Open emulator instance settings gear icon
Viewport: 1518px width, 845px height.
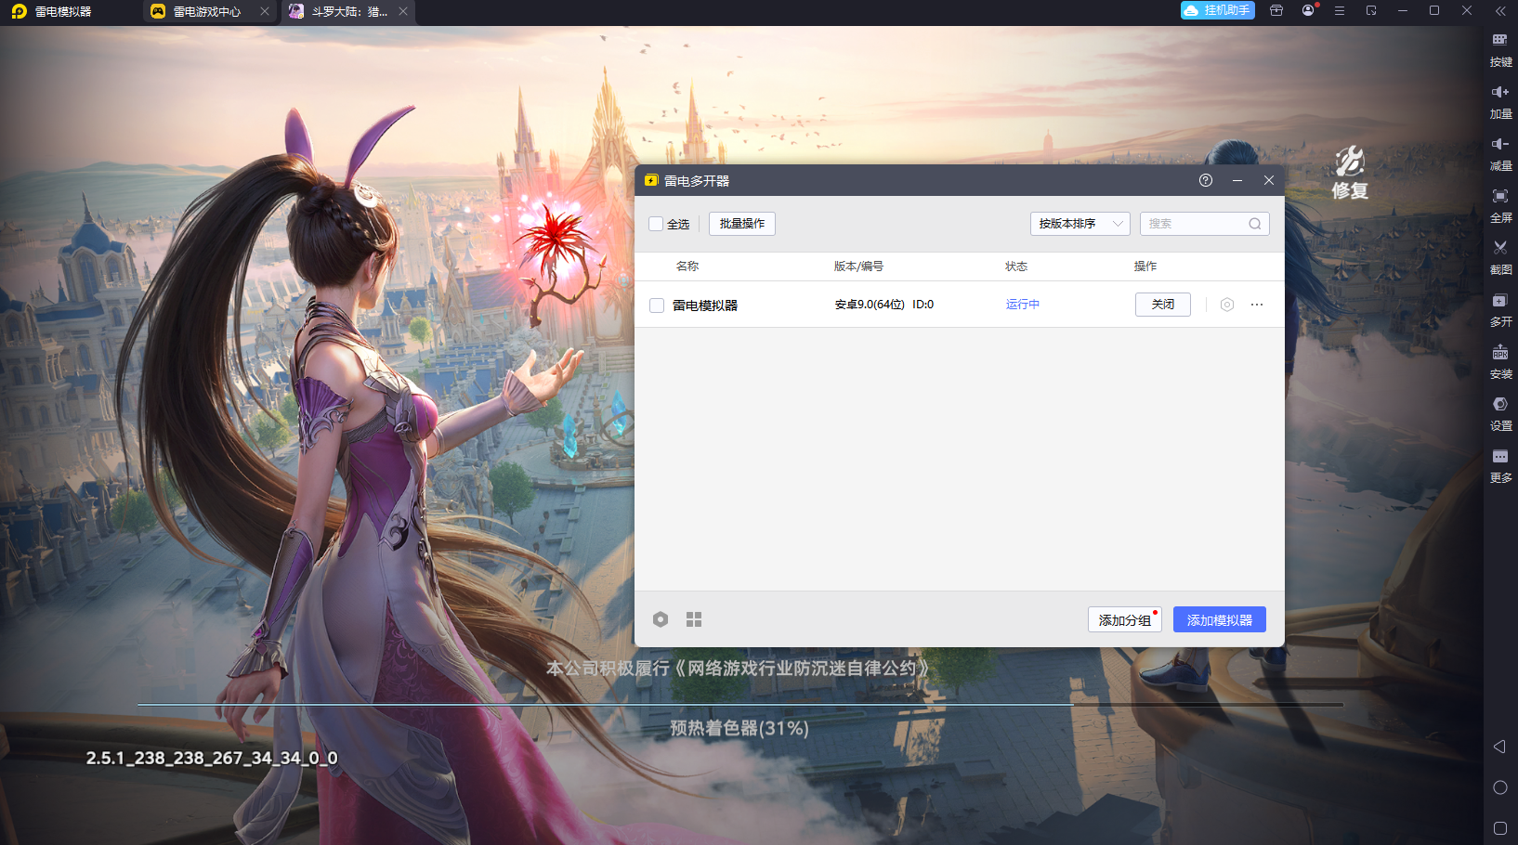coord(1227,305)
